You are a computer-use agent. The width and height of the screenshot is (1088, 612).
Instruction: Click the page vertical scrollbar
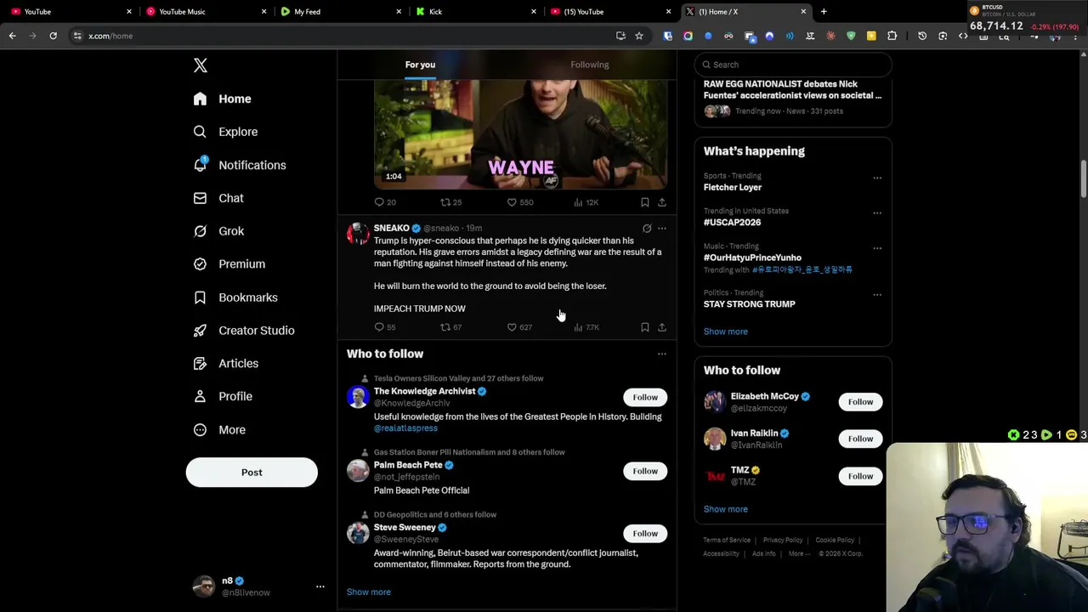pos(1084,178)
